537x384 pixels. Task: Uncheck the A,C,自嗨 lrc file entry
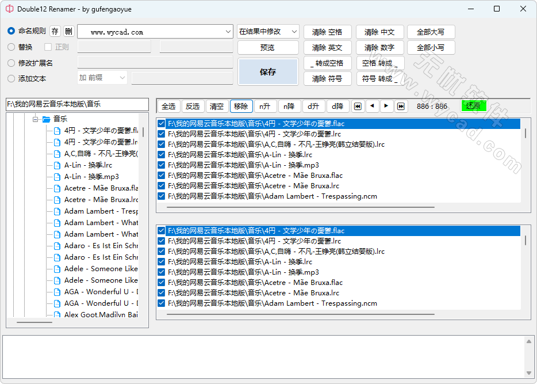161,143
